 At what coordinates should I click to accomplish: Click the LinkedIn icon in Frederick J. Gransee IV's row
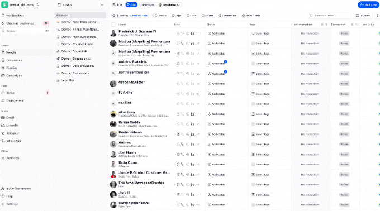pyautogui.click(x=193, y=33)
